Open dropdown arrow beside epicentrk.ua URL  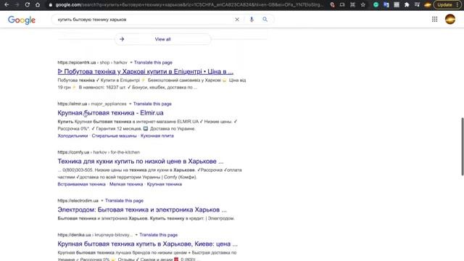point(131,62)
